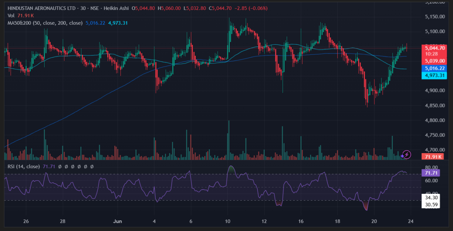Click the red 71.91 K volume tag

click(432, 157)
